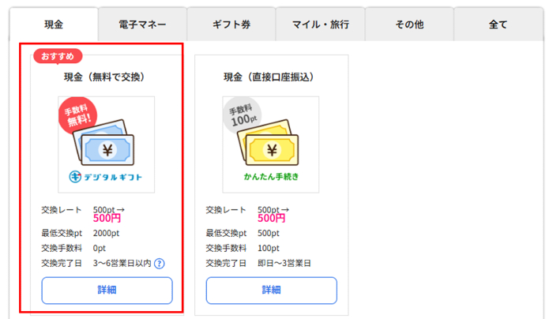Click the pink 500円 in the free-exchange card
Image resolution: width=553 pixels, height=319 pixels.
107,219
